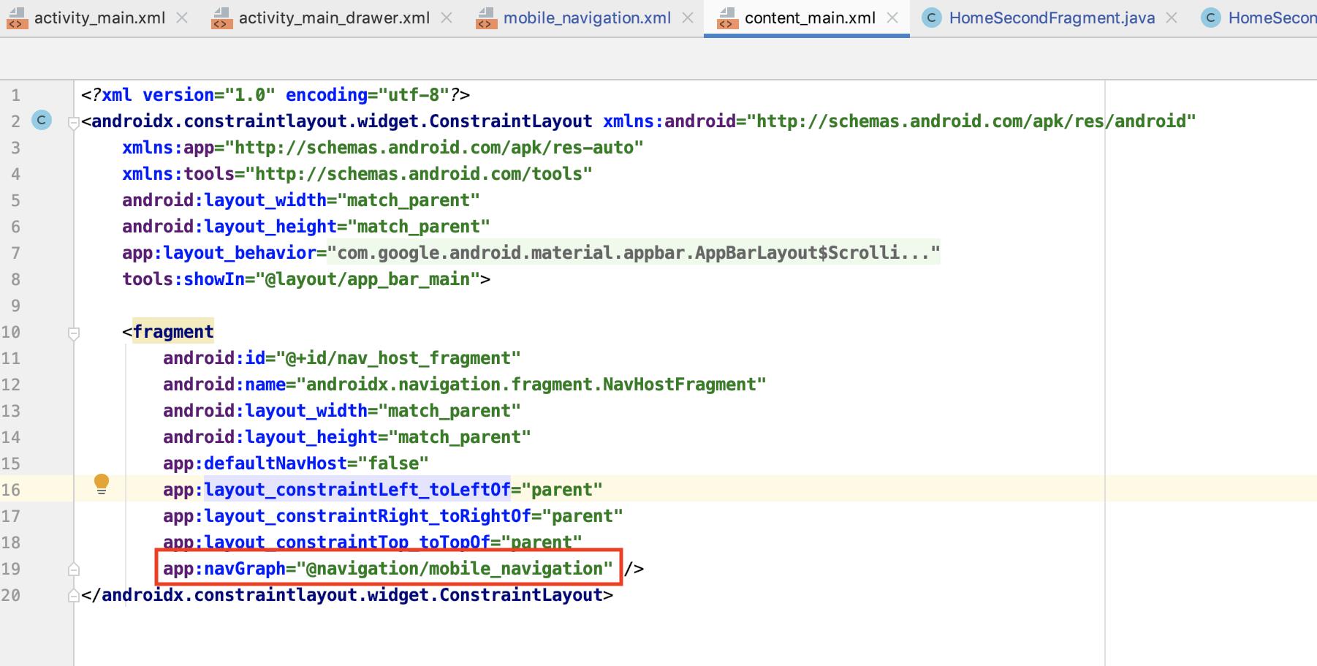Click the lightbulb quick-fix icon in gutter
1317x666 pixels.
click(x=102, y=484)
